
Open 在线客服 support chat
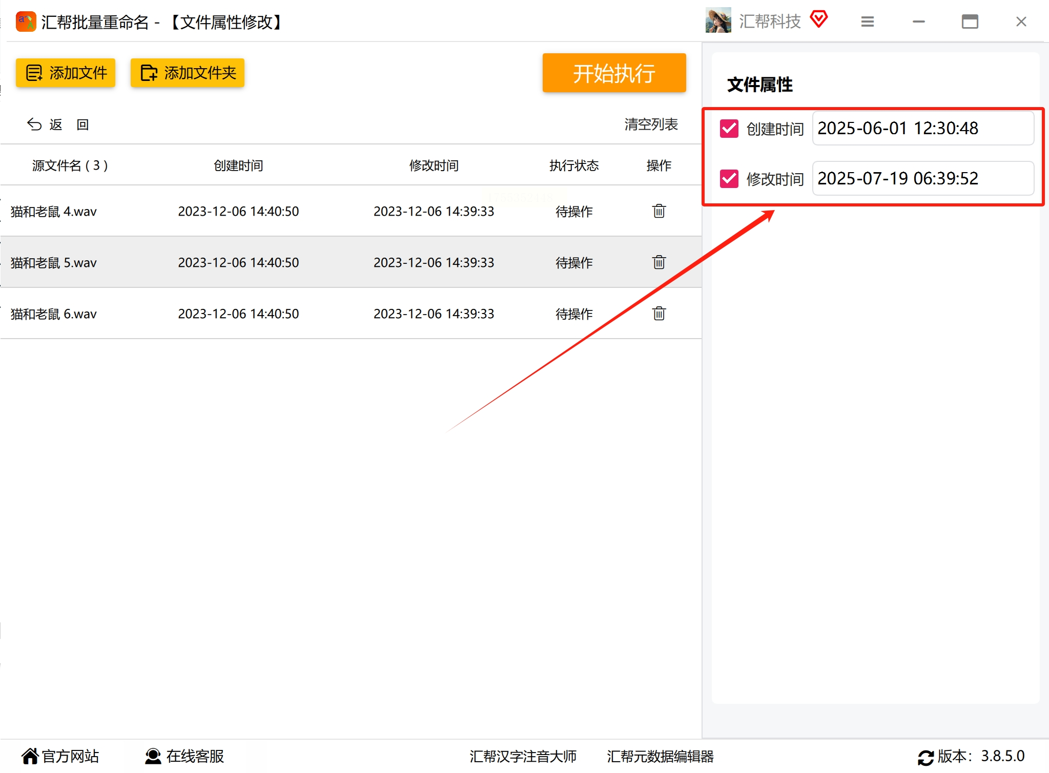[x=184, y=756]
